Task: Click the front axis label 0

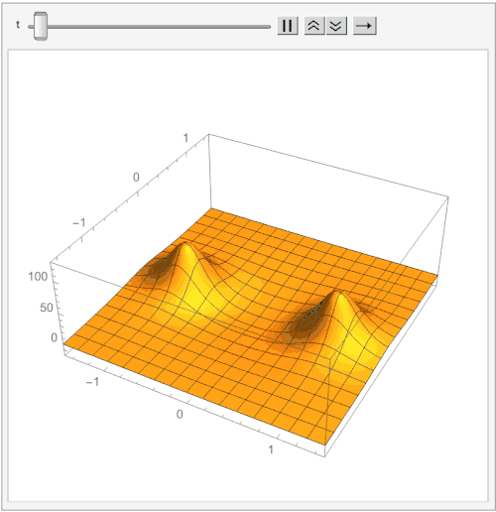Action: (x=180, y=414)
